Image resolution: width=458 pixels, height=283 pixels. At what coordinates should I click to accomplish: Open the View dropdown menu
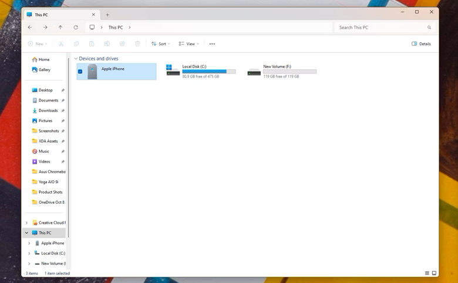click(x=188, y=44)
